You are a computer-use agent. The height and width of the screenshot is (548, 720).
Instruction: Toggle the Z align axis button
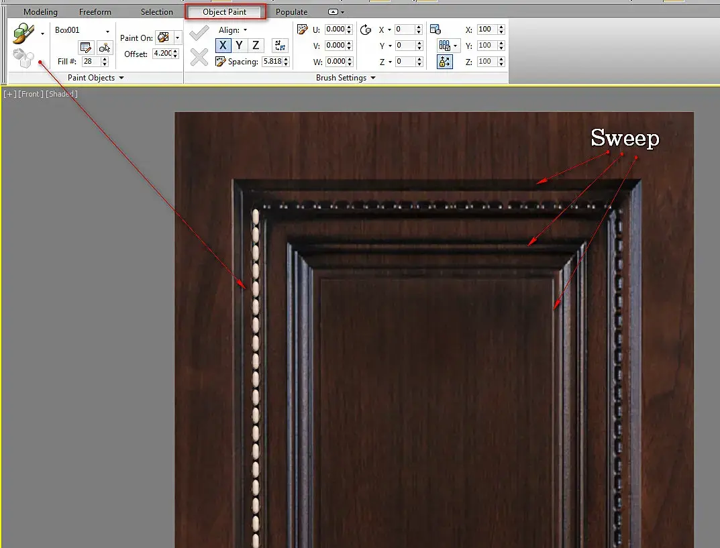click(x=256, y=46)
